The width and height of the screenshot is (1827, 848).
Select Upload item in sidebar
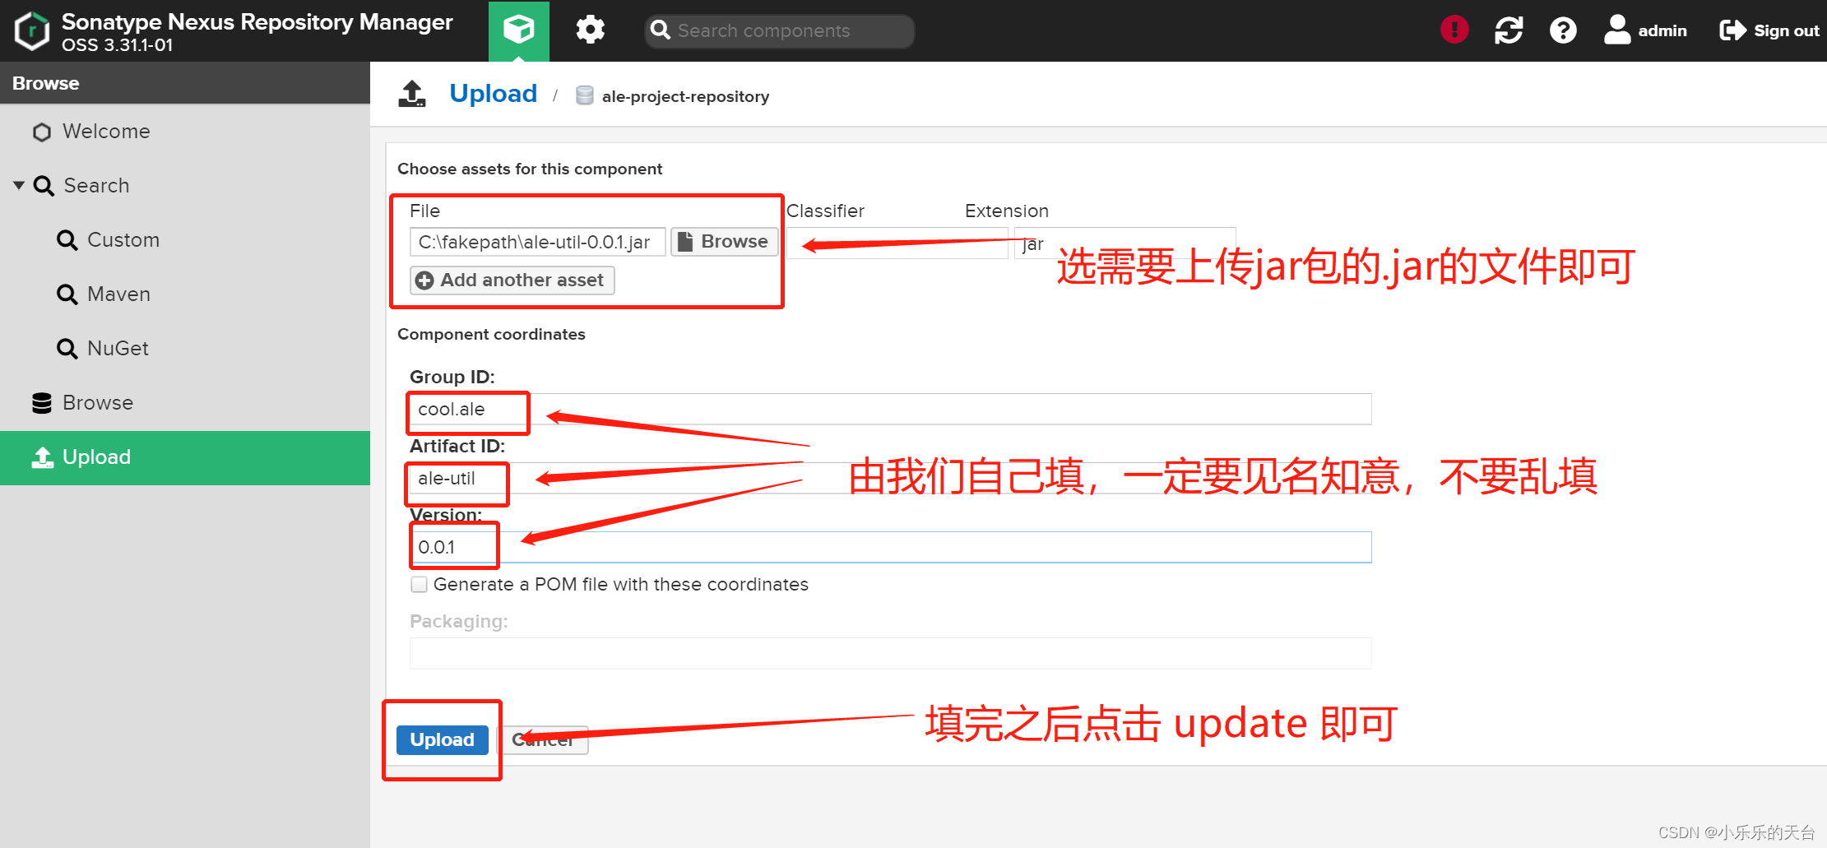coord(185,457)
